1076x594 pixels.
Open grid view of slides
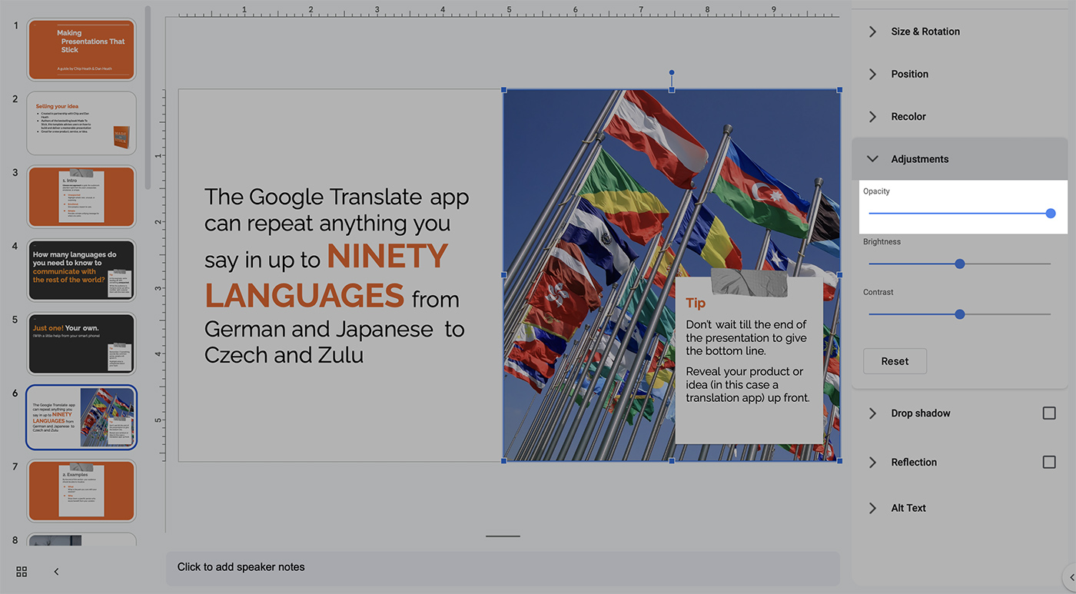(22, 572)
